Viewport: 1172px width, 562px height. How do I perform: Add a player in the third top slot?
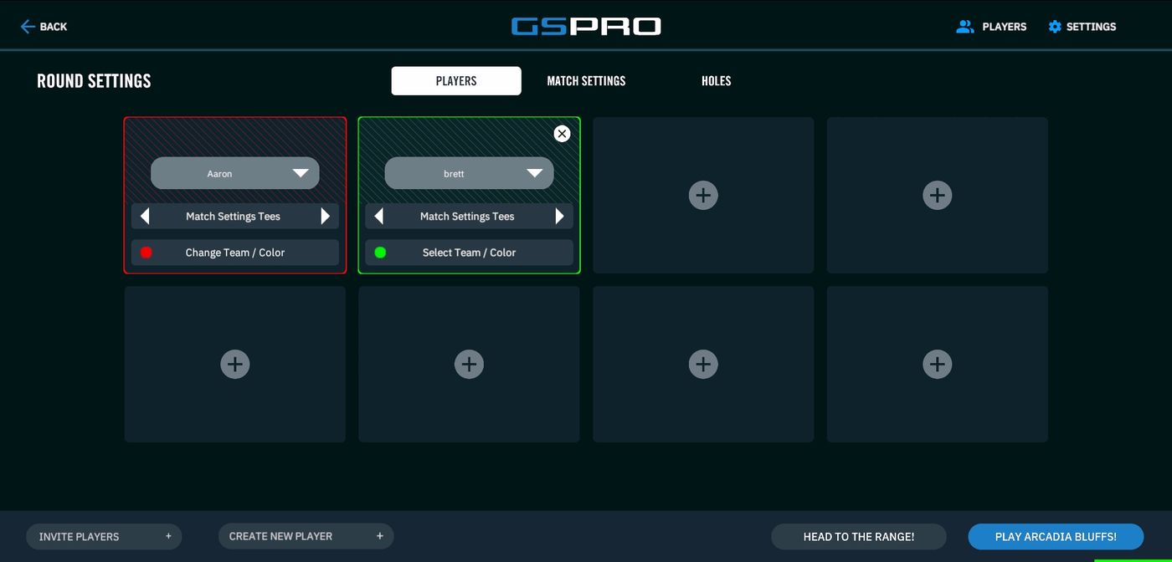pyautogui.click(x=703, y=195)
